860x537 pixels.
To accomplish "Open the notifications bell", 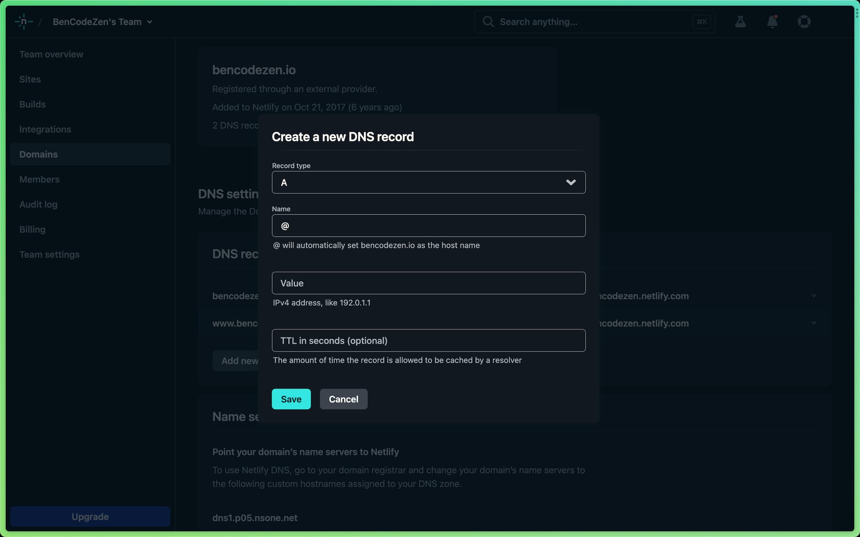I will (772, 22).
